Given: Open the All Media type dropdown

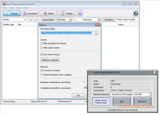Looking at the screenshot, I should tap(64, 20).
